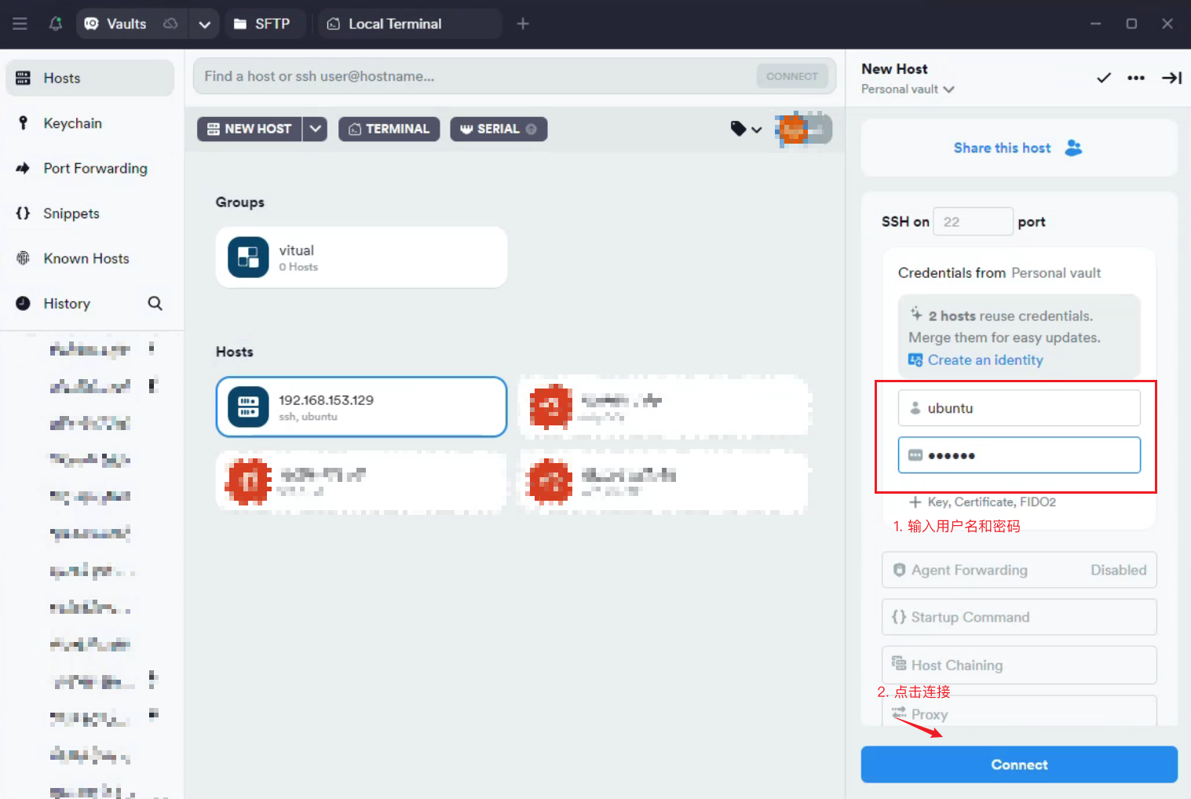
Task: Select Keychain in the sidebar
Action: click(72, 123)
